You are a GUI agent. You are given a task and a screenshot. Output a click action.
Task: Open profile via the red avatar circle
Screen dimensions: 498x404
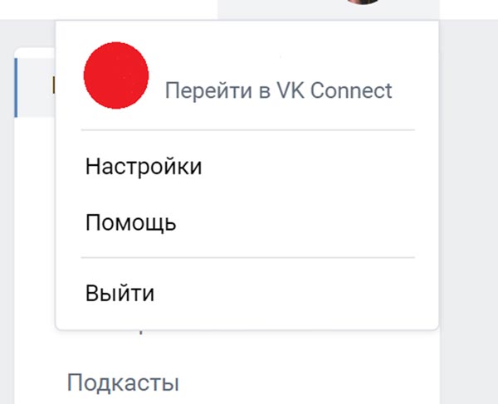[x=116, y=75]
